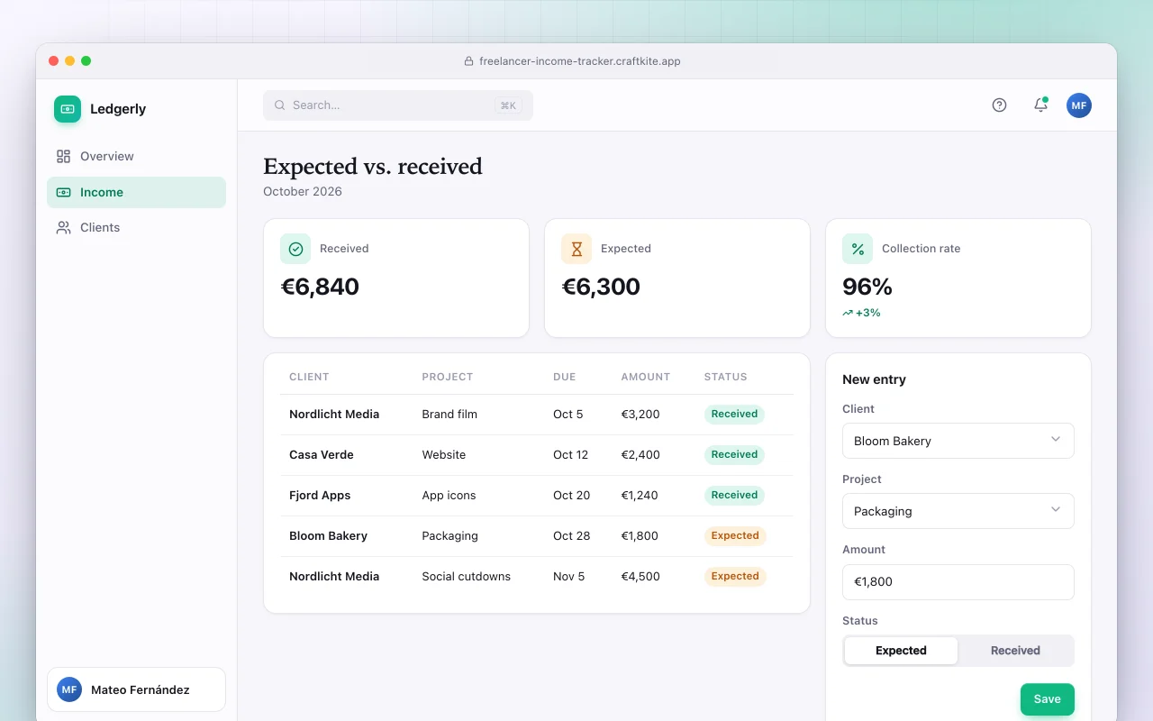This screenshot has width=1153, height=721.
Task: Click the trend arrow icon beside +3%
Action: click(848, 313)
